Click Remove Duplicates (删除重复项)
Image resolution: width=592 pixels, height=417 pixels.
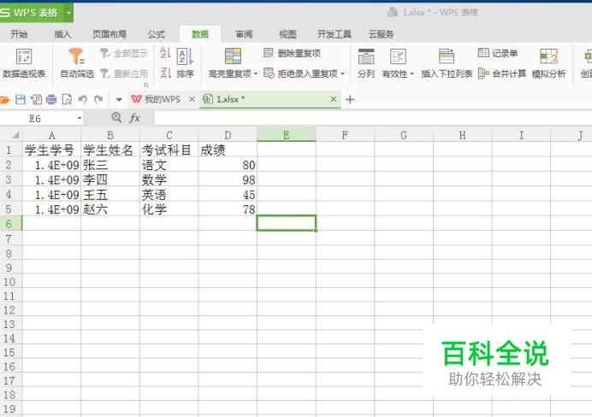coord(292,54)
